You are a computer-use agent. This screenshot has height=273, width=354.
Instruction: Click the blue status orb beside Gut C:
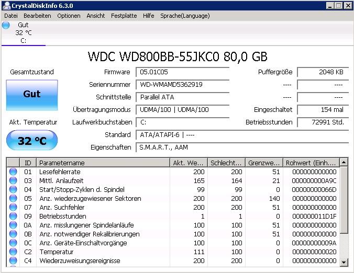click(x=6, y=25)
